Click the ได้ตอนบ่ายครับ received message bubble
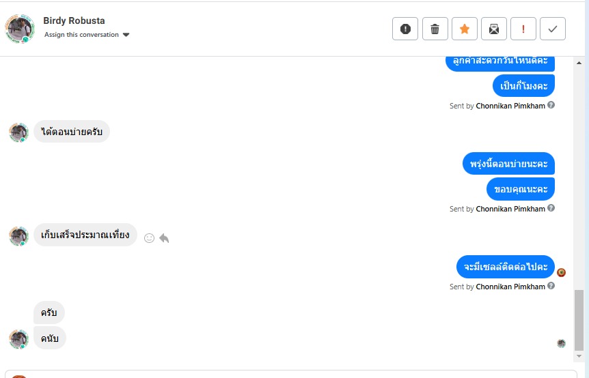This screenshot has height=378, width=589. click(x=72, y=131)
